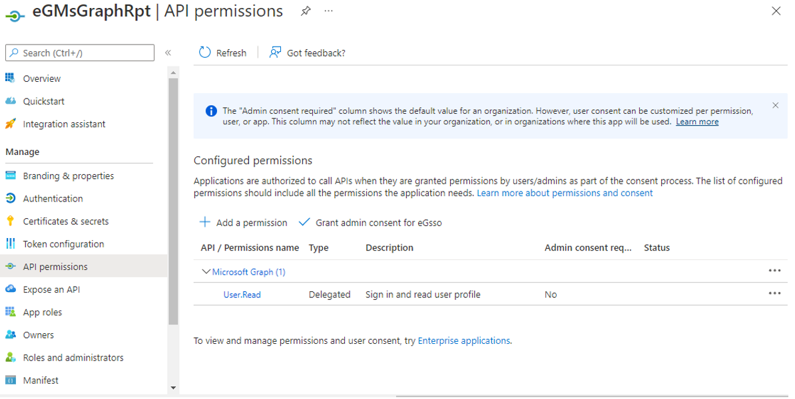Viewport: 795px width, 399px height.
Task: Click the checkmark icon for Grant admin consent
Action: click(x=304, y=222)
